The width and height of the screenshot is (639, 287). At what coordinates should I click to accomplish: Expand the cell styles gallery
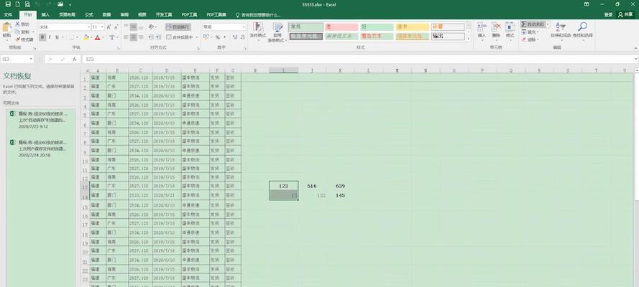click(469, 39)
